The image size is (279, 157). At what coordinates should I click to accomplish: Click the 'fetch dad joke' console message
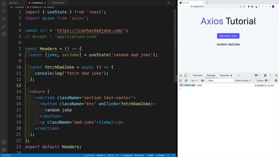(x=193, y=85)
